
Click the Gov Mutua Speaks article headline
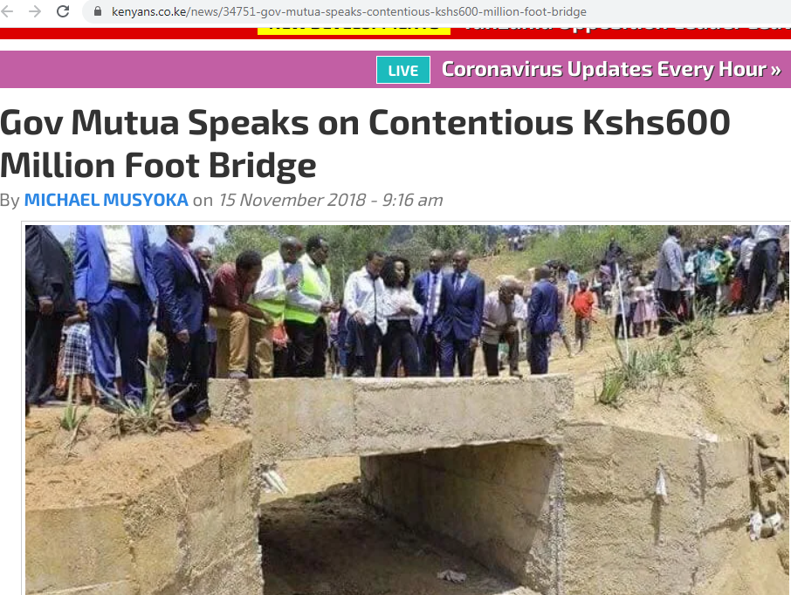coord(365,144)
